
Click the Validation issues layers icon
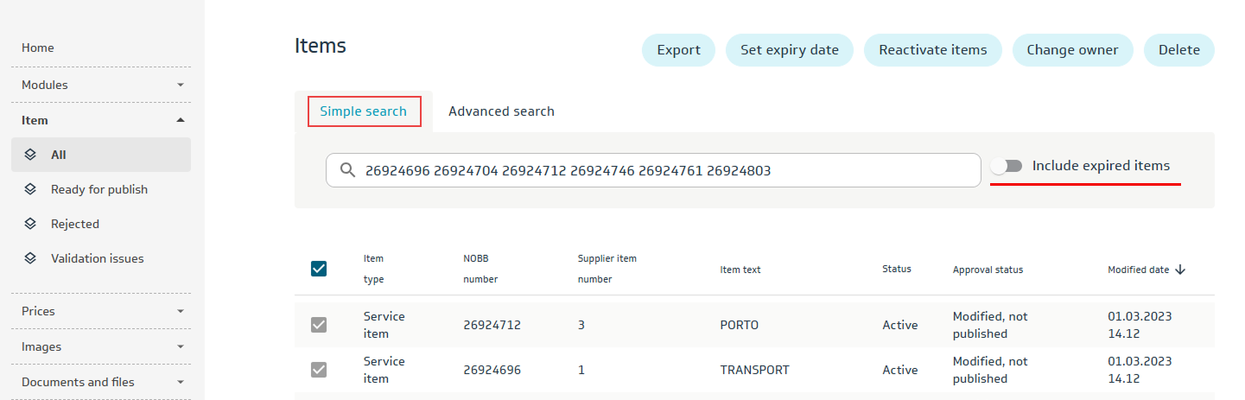coord(30,258)
